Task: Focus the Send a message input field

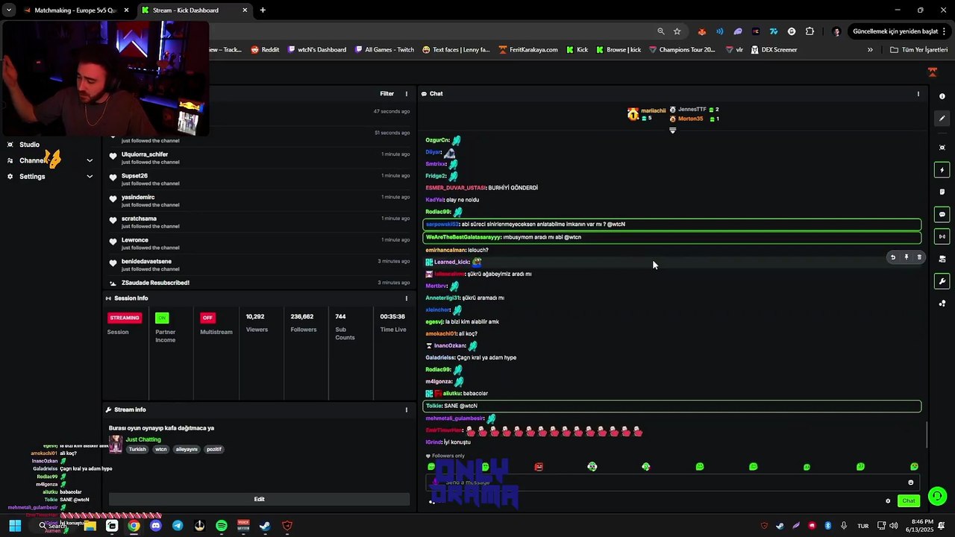Action: pyautogui.click(x=671, y=483)
